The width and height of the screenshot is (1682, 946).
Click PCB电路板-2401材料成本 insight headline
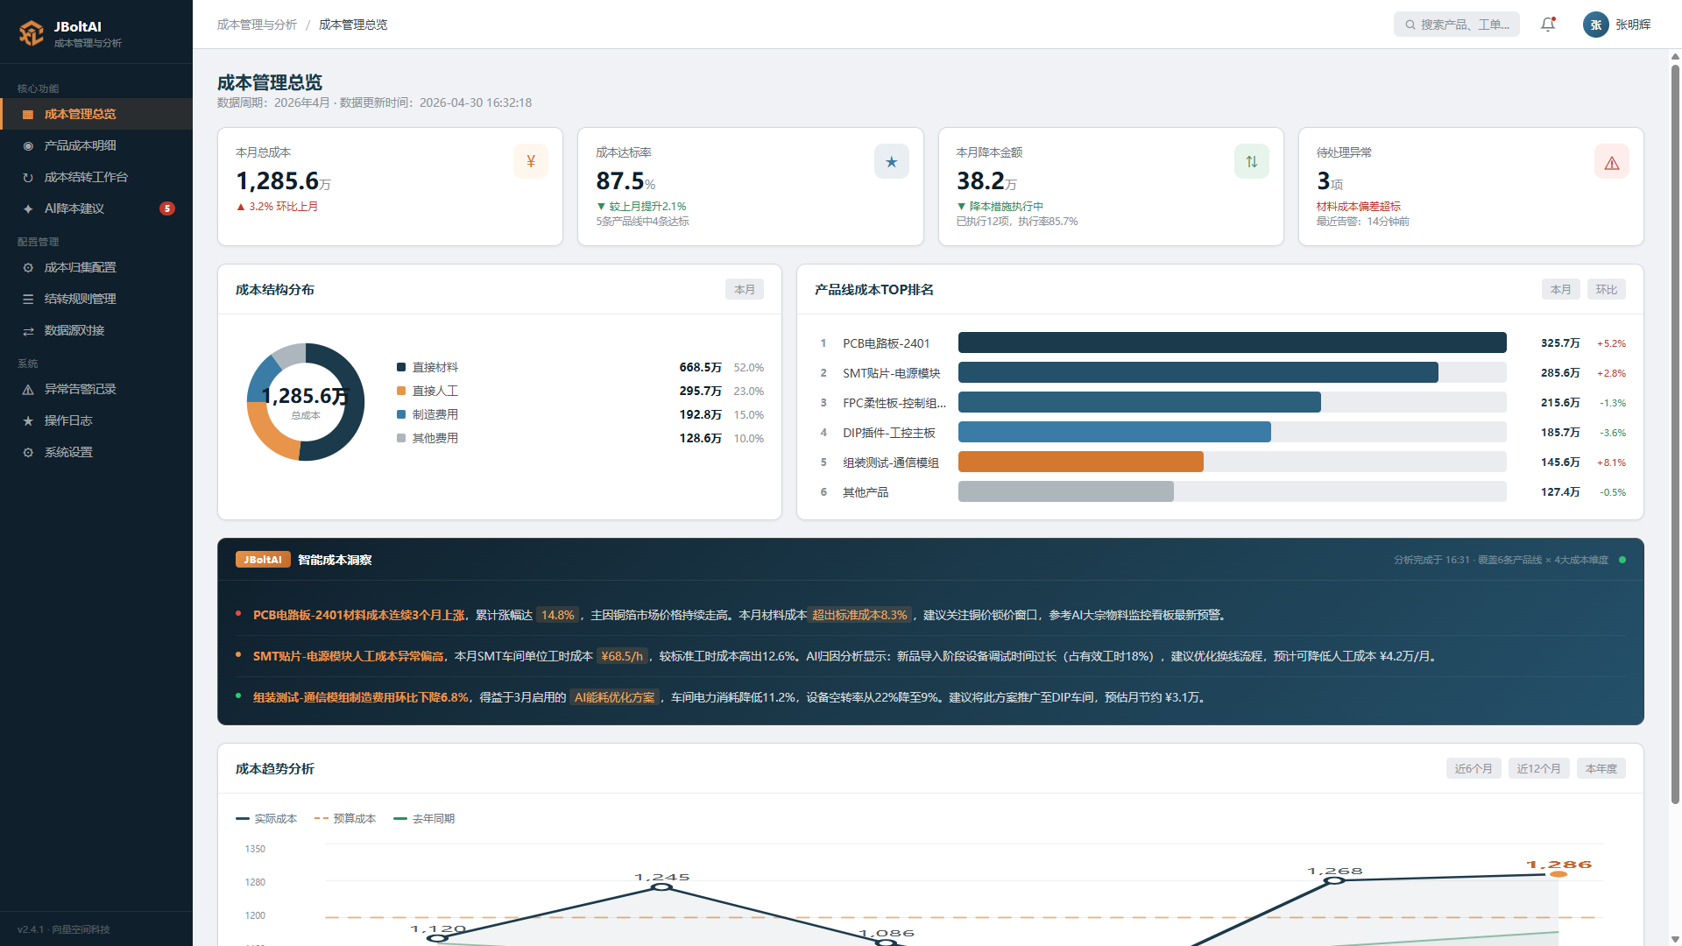click(359, 615)
